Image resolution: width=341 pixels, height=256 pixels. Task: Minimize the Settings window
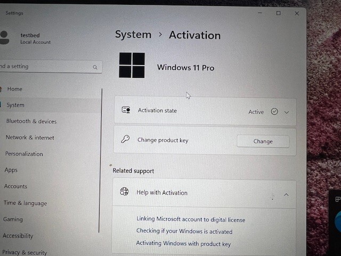[260, 13]
